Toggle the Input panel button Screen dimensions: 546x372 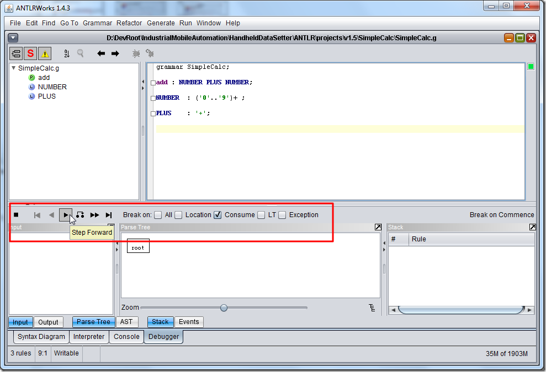point(20,322)
